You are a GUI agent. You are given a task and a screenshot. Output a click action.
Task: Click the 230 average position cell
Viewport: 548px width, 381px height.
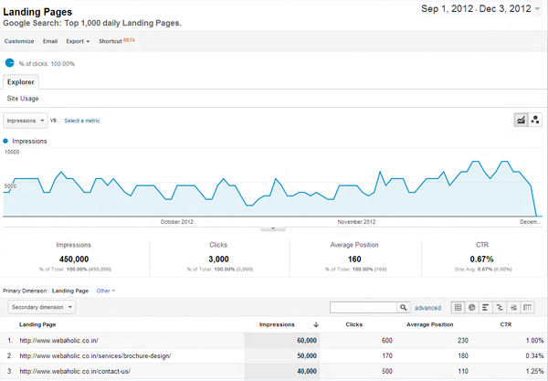[x=463, y=341]
